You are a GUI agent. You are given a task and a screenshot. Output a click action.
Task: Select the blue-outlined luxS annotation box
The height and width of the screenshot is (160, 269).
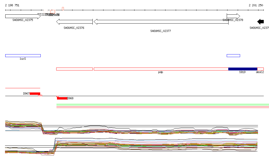[x=23, y=56]
